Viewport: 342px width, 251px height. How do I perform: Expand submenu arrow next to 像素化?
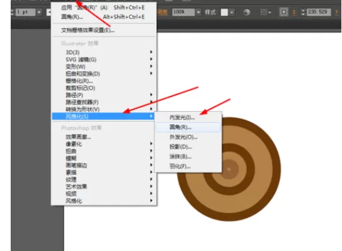coord(151,144)
